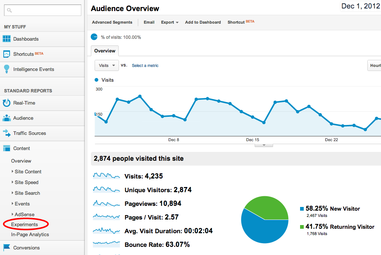This screenshot has width=381, height=255.
Task: Click the Avg. Visit Duration sparkline
Action: point(106,231)
